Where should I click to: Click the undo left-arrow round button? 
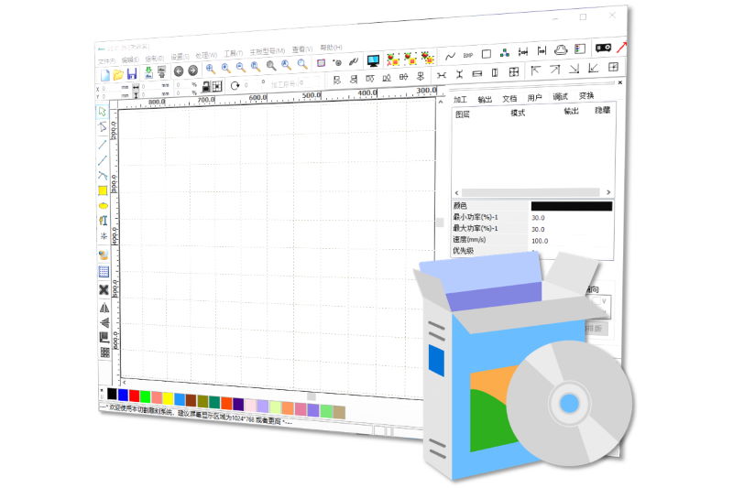(x=179, y=71)
